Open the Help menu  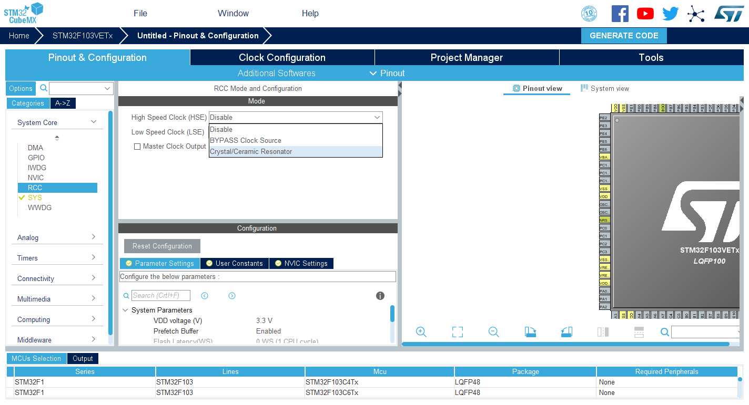click(x=310, y=14)
